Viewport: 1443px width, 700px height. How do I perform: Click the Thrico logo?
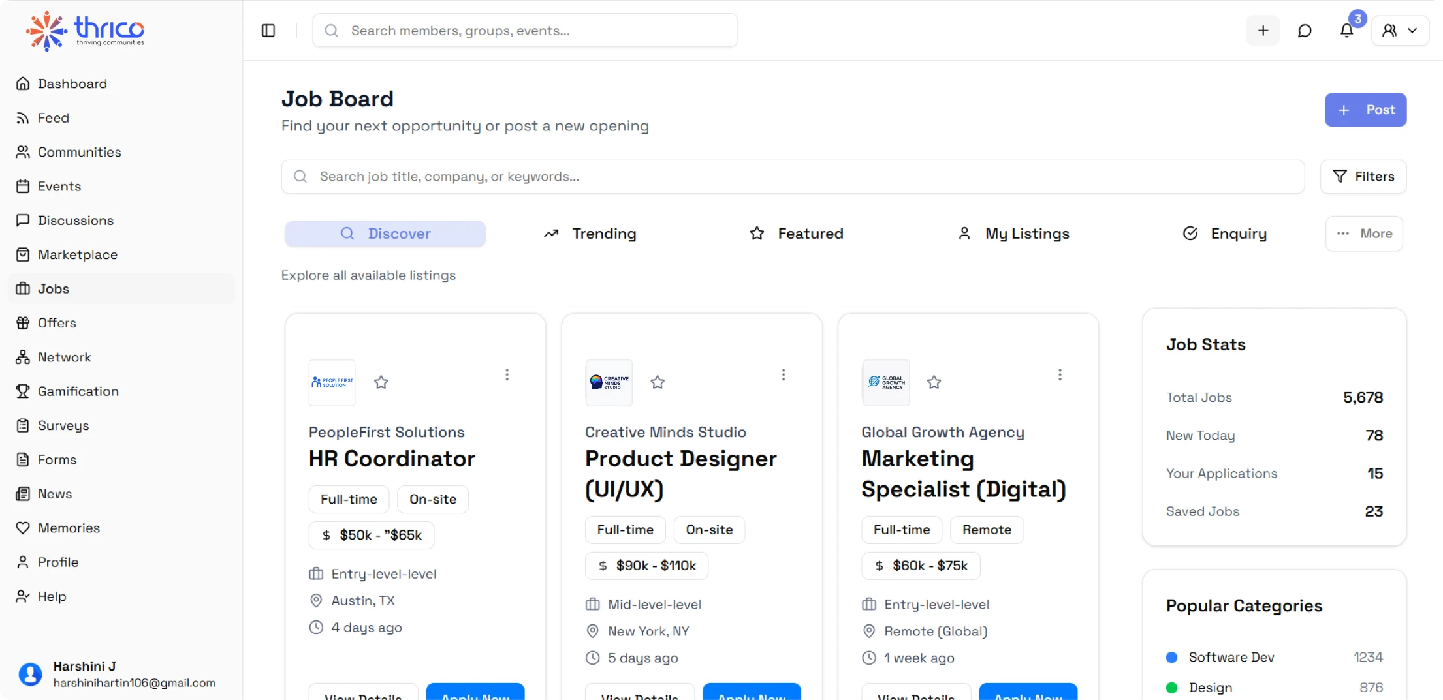pyautogui.click(x=85, y=30)
